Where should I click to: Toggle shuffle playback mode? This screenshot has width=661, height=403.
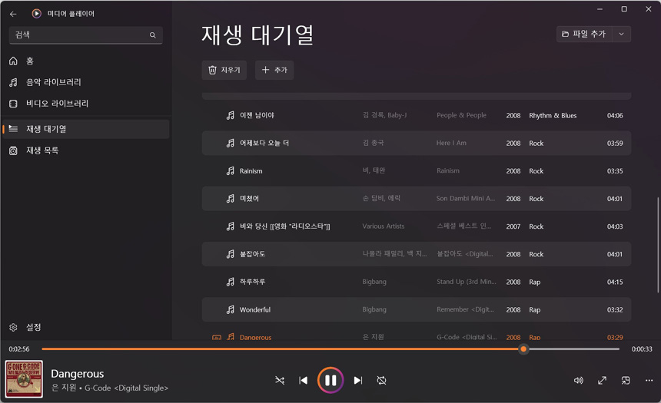[x=280, y=380]
